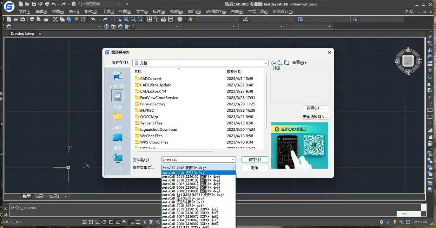
Task: Click the up-one-level folder icon in save dialog
Action: [280, 63]
